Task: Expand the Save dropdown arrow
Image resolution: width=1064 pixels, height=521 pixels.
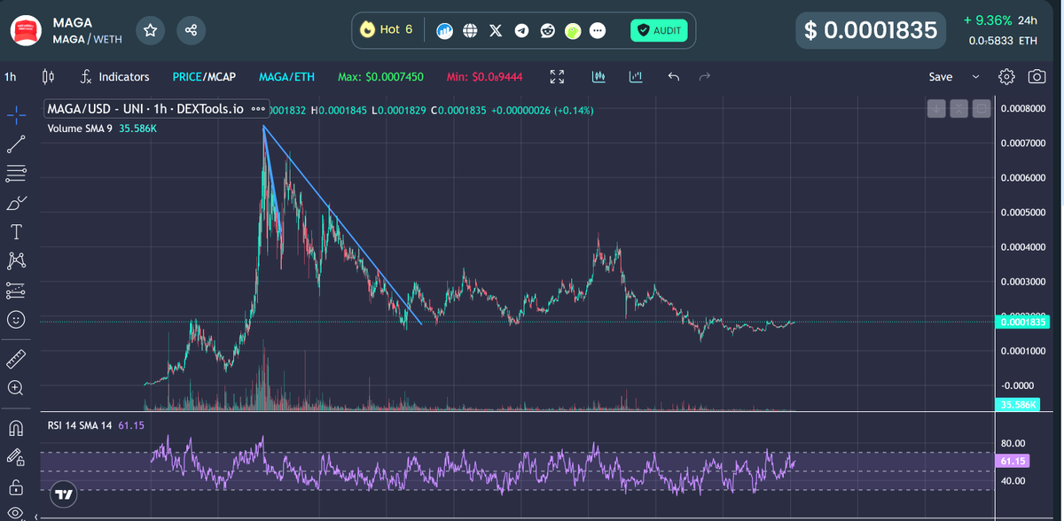Action: click(x=976, y=77)
